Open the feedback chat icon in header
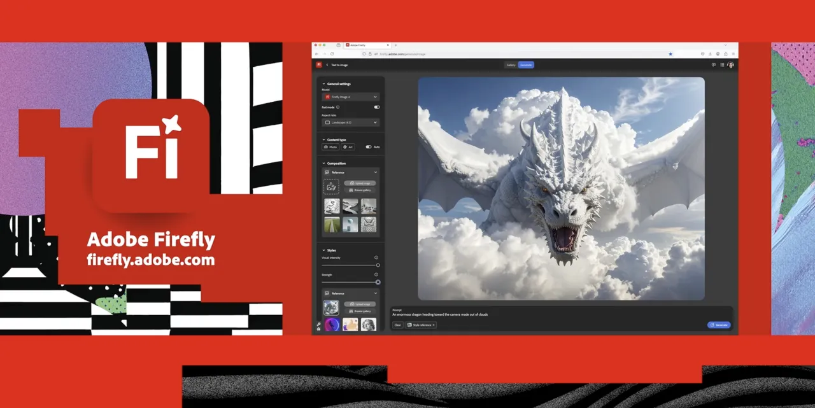 [x=714, y=65]
